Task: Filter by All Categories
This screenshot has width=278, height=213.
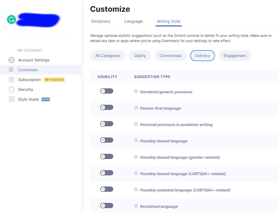Action: [108, 56]
